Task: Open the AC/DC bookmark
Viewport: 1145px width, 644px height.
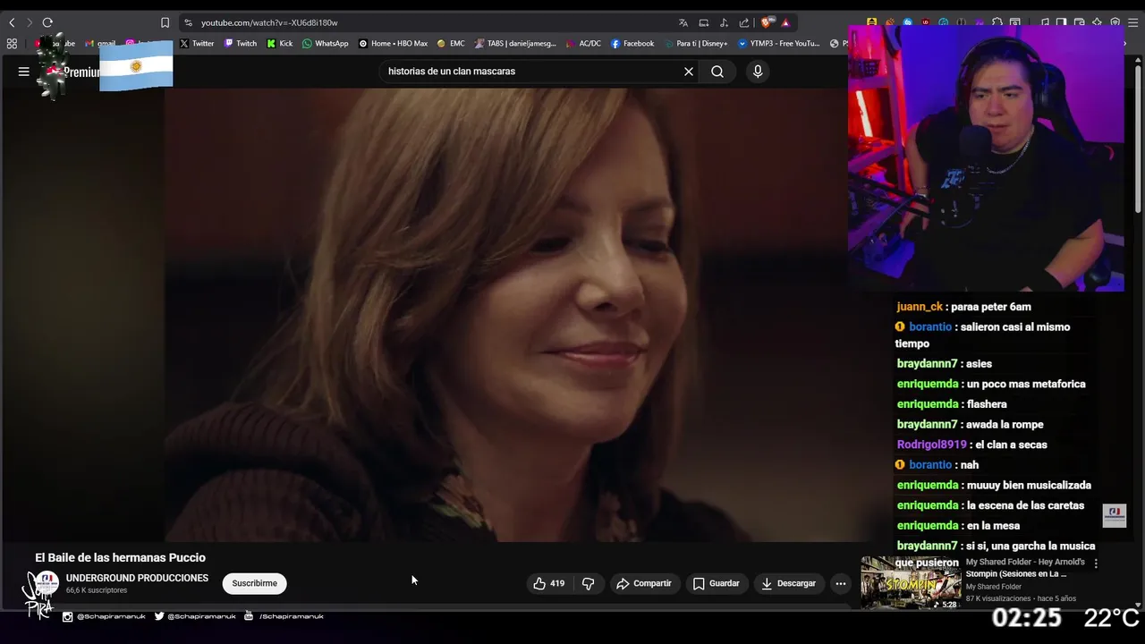Action: point(583,43)
